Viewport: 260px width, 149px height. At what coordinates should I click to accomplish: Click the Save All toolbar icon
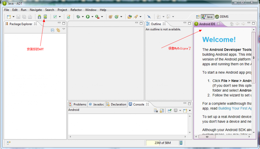[24, 17]
